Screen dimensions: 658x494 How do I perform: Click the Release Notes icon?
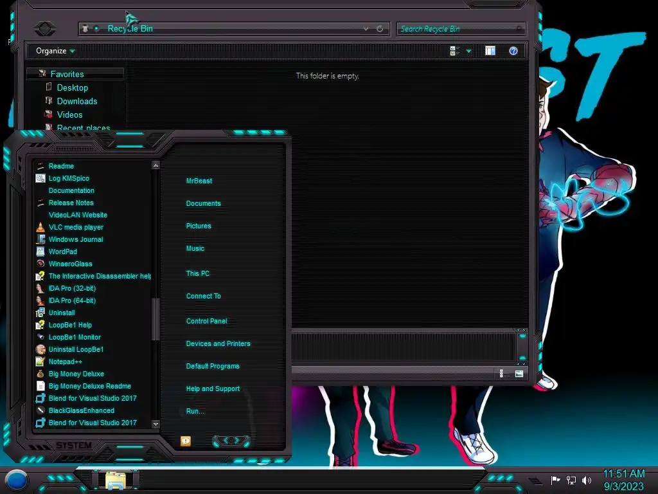click(x=40, y=203)
